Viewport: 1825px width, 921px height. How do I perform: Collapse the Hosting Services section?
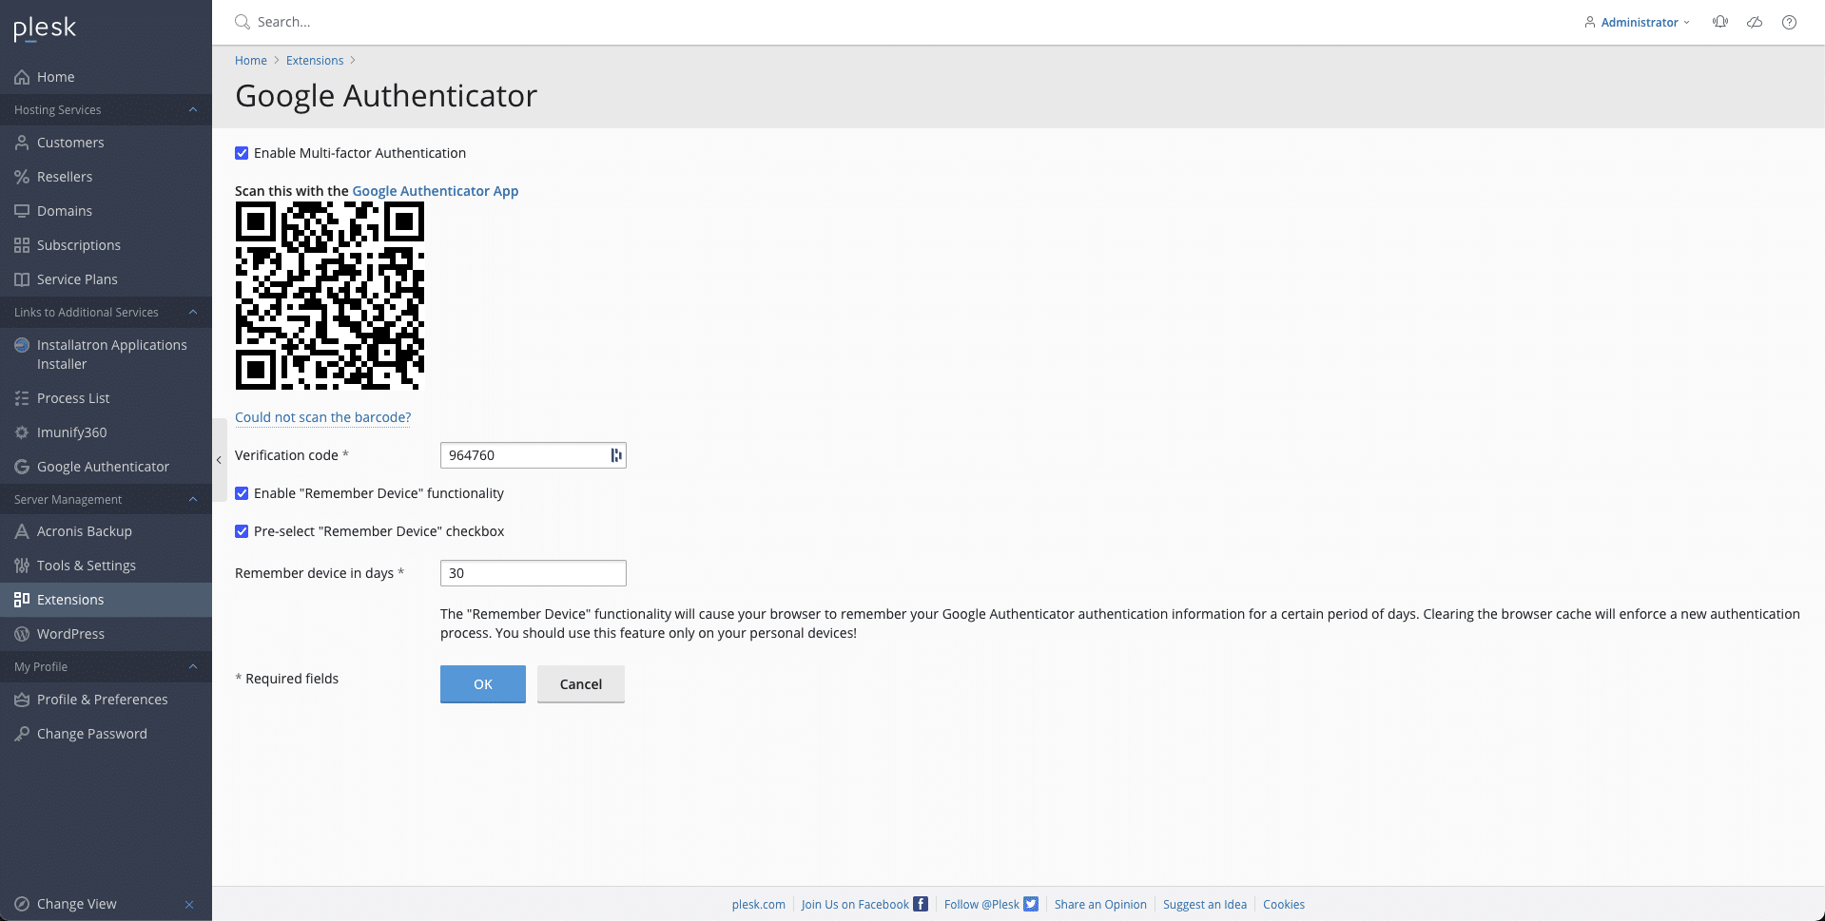tap(193, 110)
